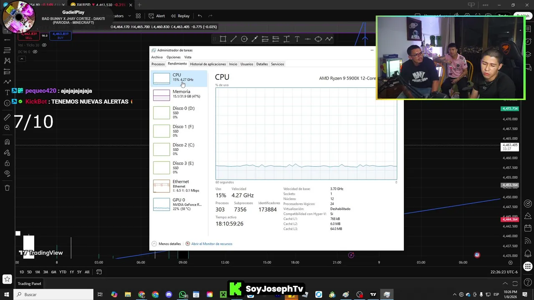Go to the Usuarios tab

pyautogui.click(x=247, y=64)
